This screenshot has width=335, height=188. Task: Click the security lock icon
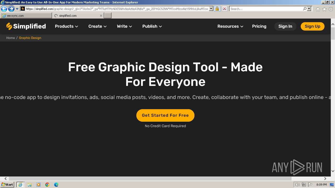(217, 9)
